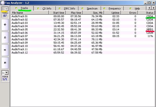Sort by Size, Mb column header
Screen dimensions: 156x107
pos(93,13)
